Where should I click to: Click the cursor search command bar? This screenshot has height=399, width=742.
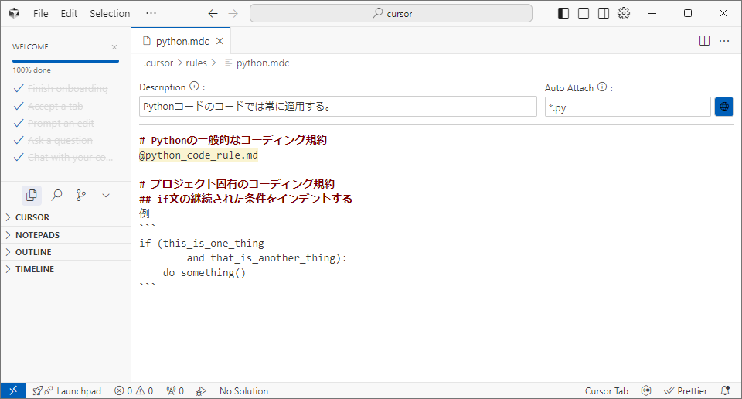[391, 13]
